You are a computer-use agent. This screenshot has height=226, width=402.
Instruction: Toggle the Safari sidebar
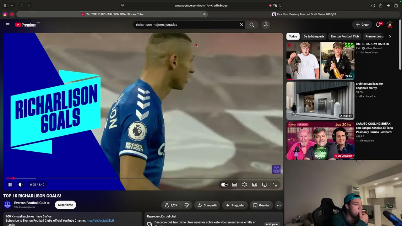tap(6, 5)
